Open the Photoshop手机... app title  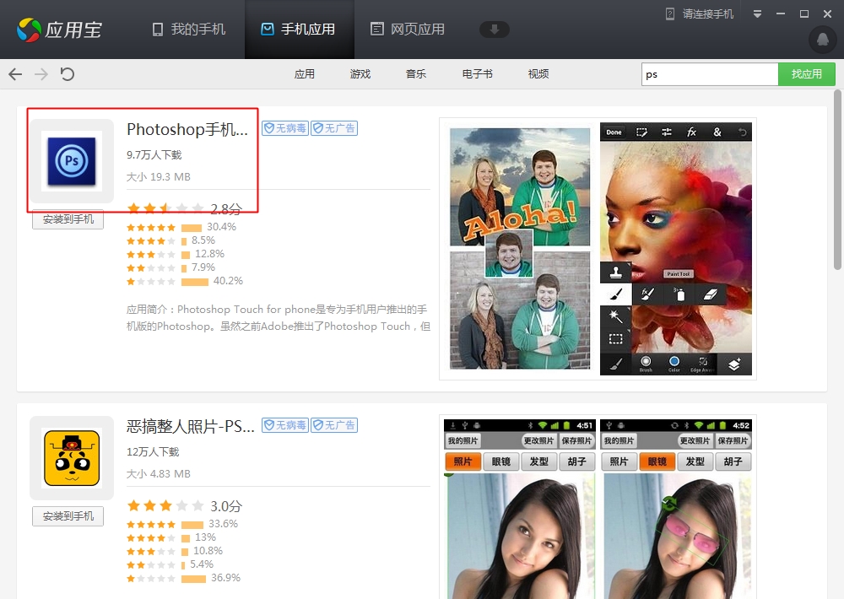(187, 129)
